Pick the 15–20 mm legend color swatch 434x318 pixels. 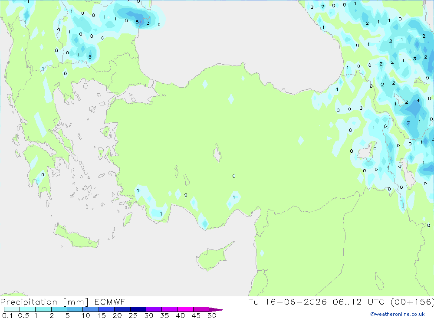(106, 309)
